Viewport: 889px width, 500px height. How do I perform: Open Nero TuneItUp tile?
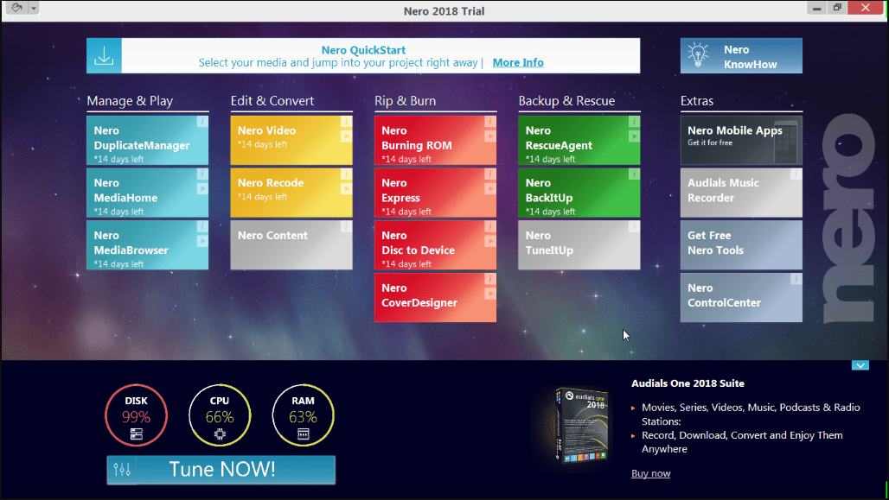[x=579, y=245]
